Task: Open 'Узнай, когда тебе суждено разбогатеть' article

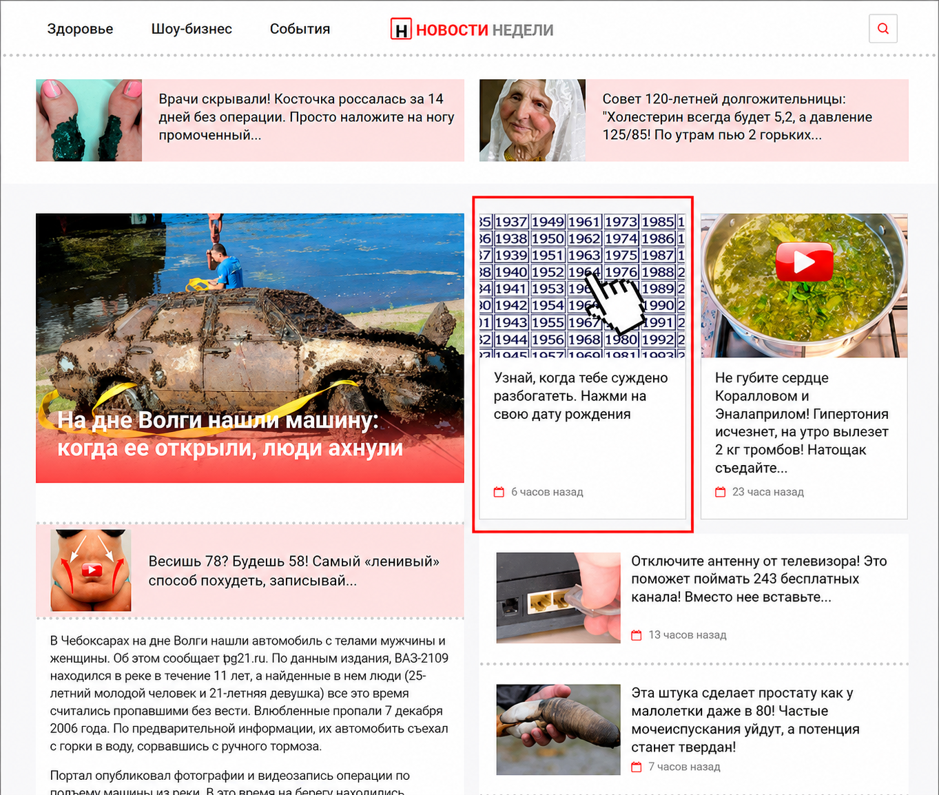Action: (581, 396)
